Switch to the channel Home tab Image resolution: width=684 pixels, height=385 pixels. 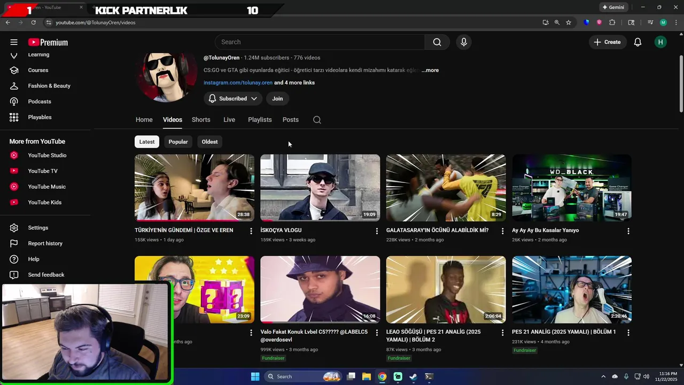click(144, 120)
